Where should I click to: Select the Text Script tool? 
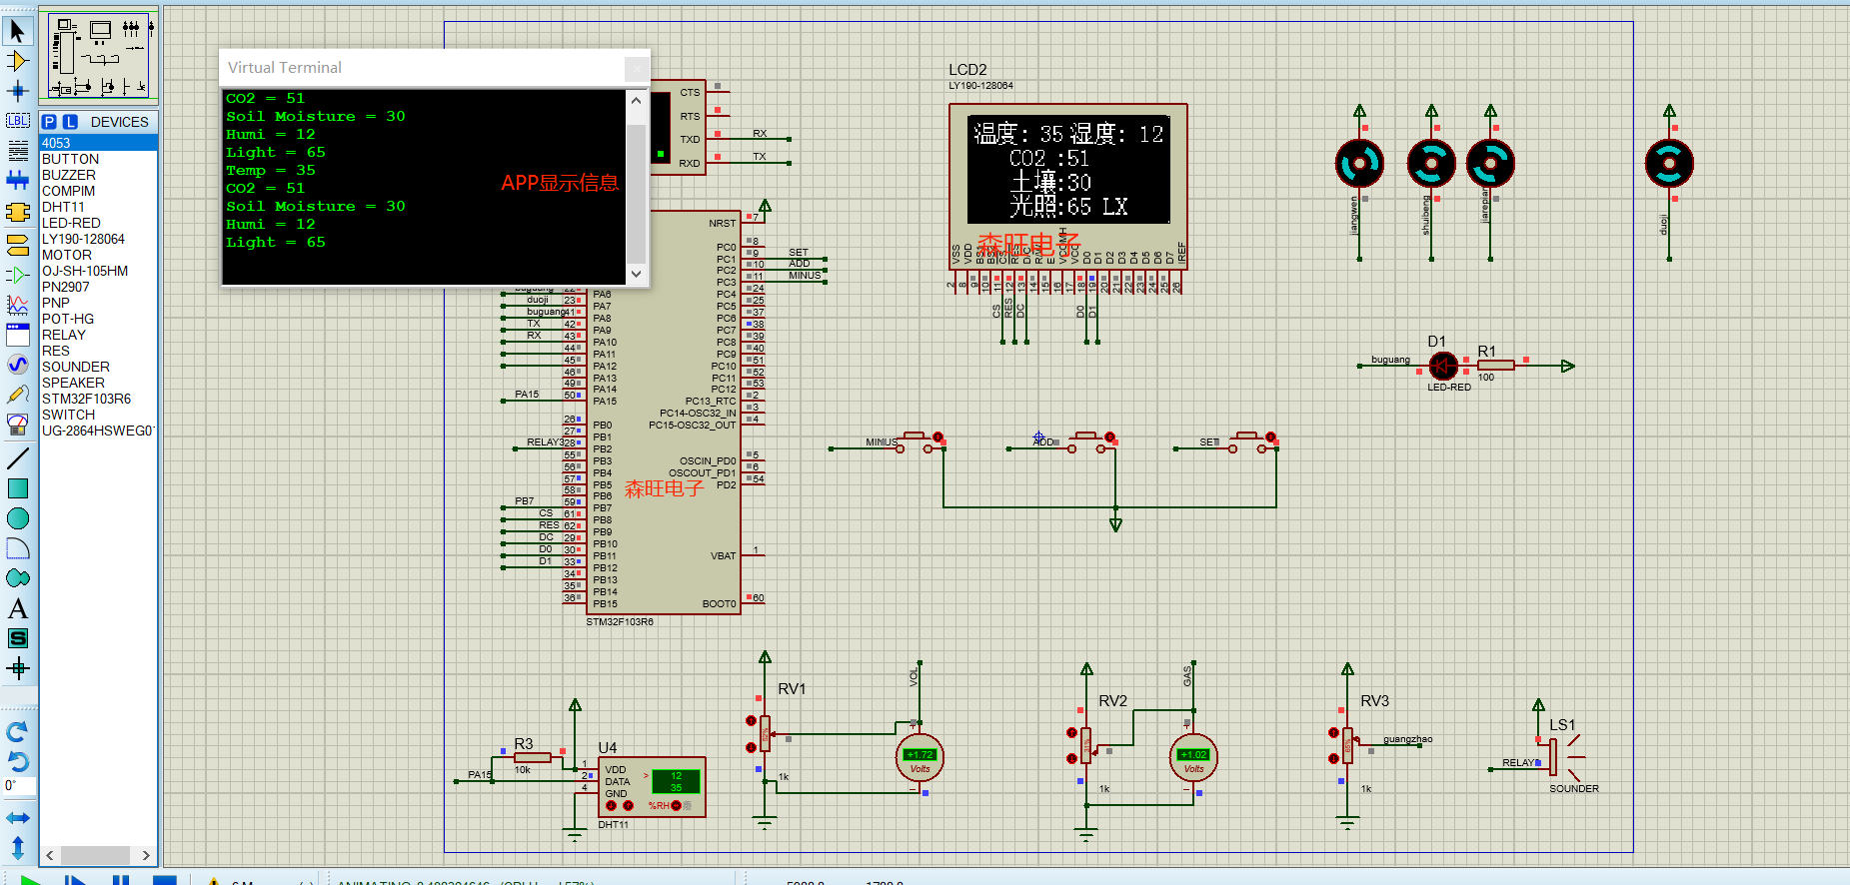tap(17, 151)
